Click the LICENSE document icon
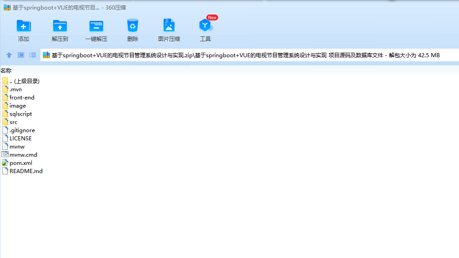 5,139
